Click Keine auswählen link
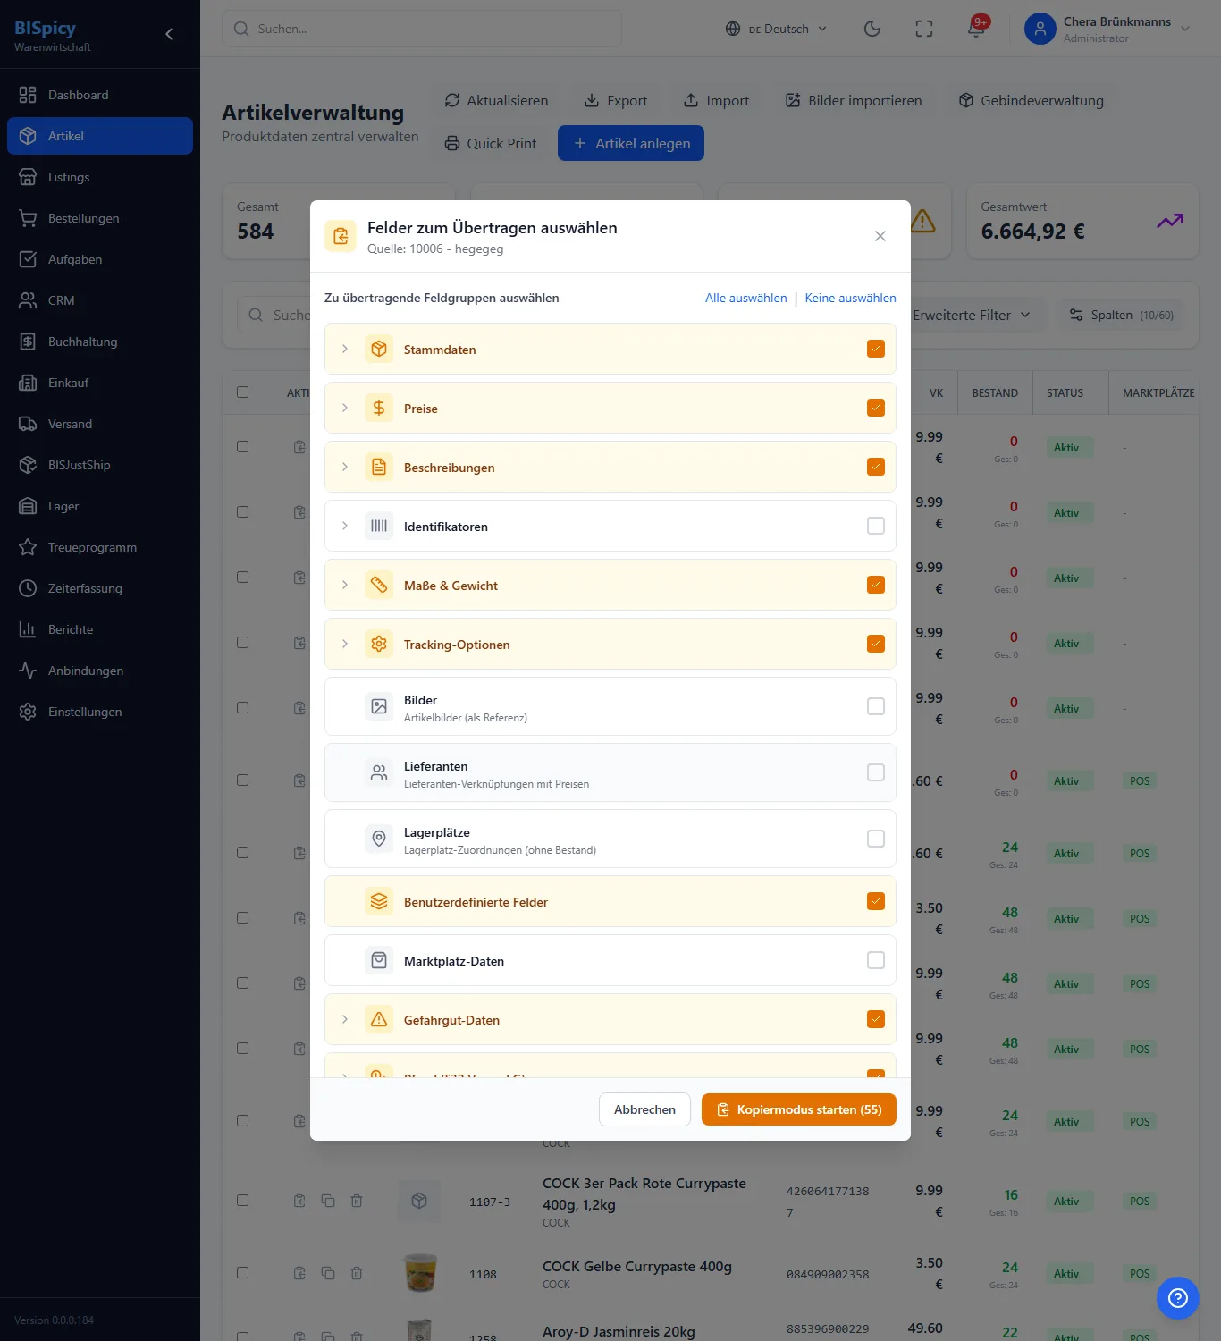This screenshot has width=1221, height=1341. [x=850, y=298]
